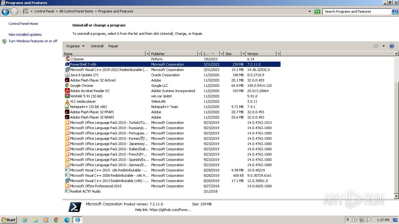The height and width of the screenshot is (224, 399).
Task: Click Programs and Features breadcrumb
Action: [x=116, y=11]
